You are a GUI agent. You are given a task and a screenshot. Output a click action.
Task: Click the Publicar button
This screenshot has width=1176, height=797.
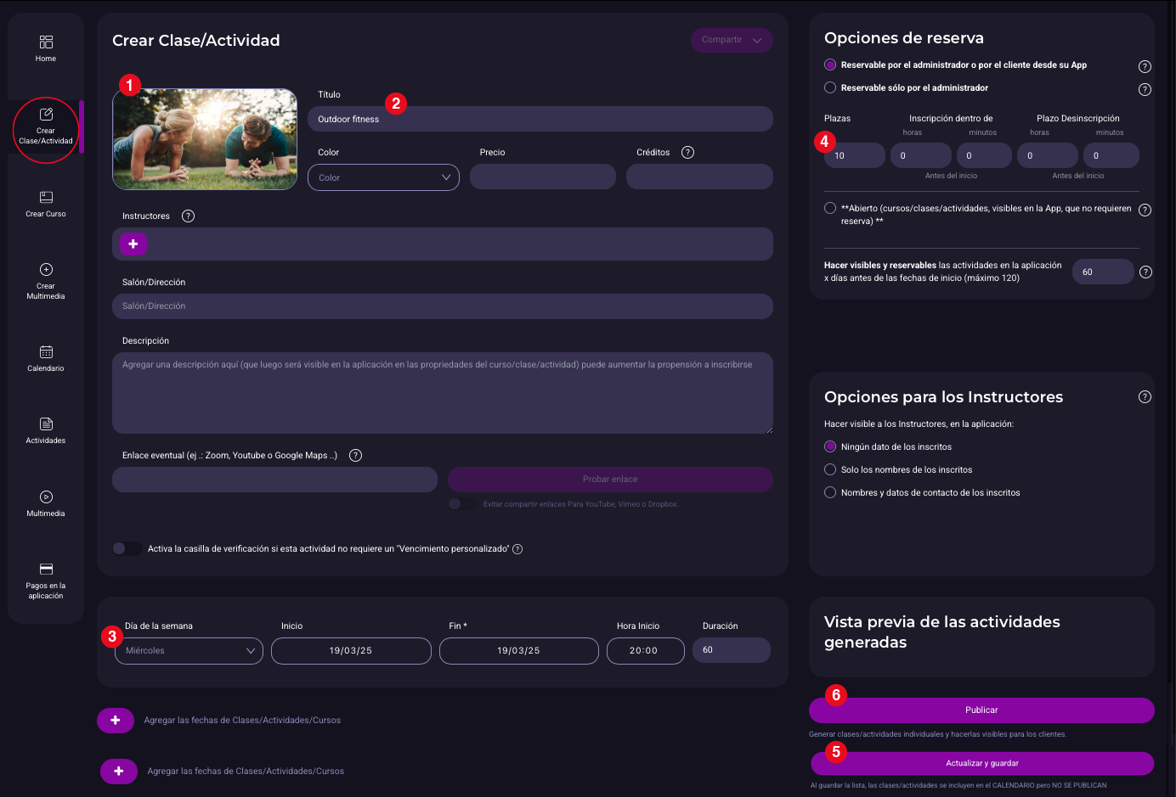[x=981, y=710]
